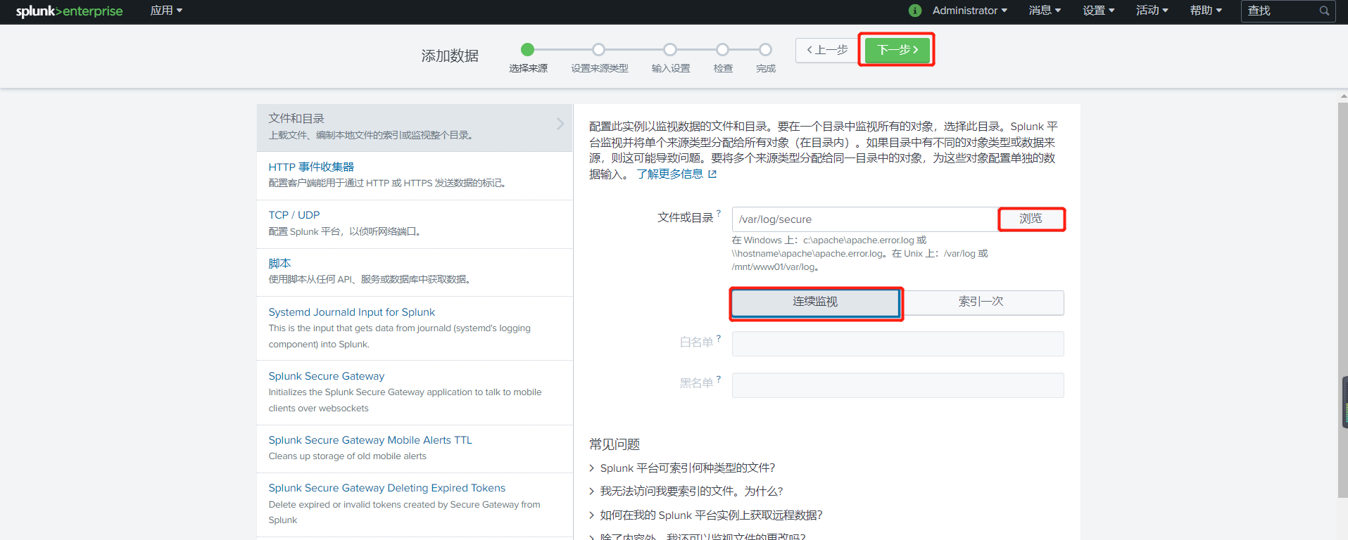Select 文件和目录 data source

click(415, 127)
